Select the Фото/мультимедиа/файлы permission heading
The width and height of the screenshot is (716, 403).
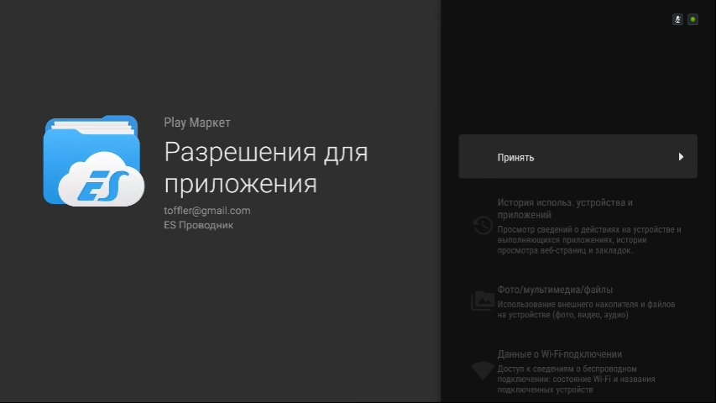[x=555, y=290]
